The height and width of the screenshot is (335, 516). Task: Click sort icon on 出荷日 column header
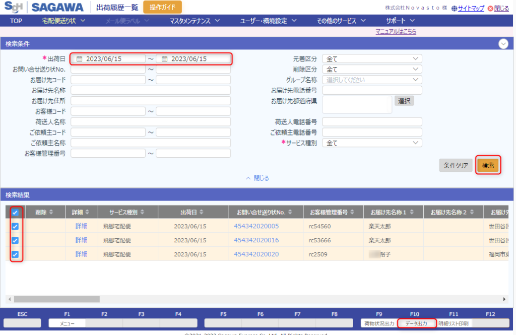202,212
